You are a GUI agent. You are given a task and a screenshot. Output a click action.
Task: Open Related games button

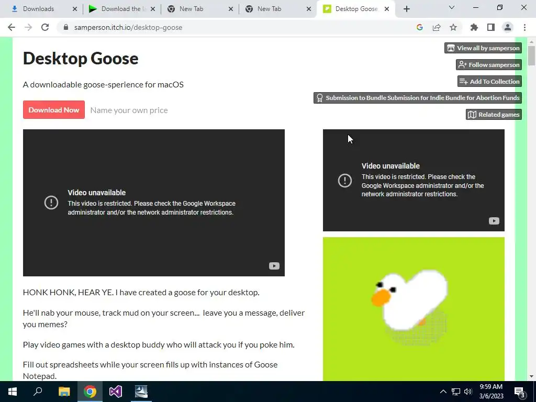click(x=494, y=115)
